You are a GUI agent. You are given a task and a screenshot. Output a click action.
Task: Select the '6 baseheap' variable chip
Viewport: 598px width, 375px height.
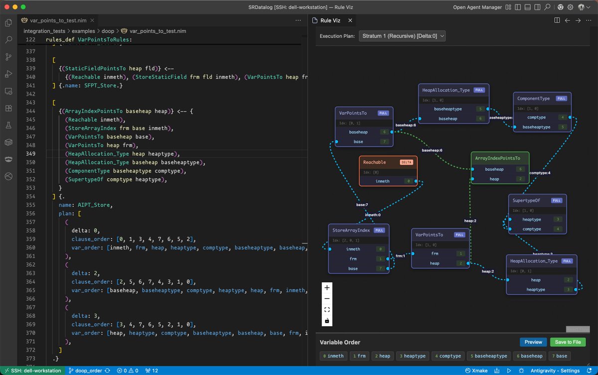[529, 356]
